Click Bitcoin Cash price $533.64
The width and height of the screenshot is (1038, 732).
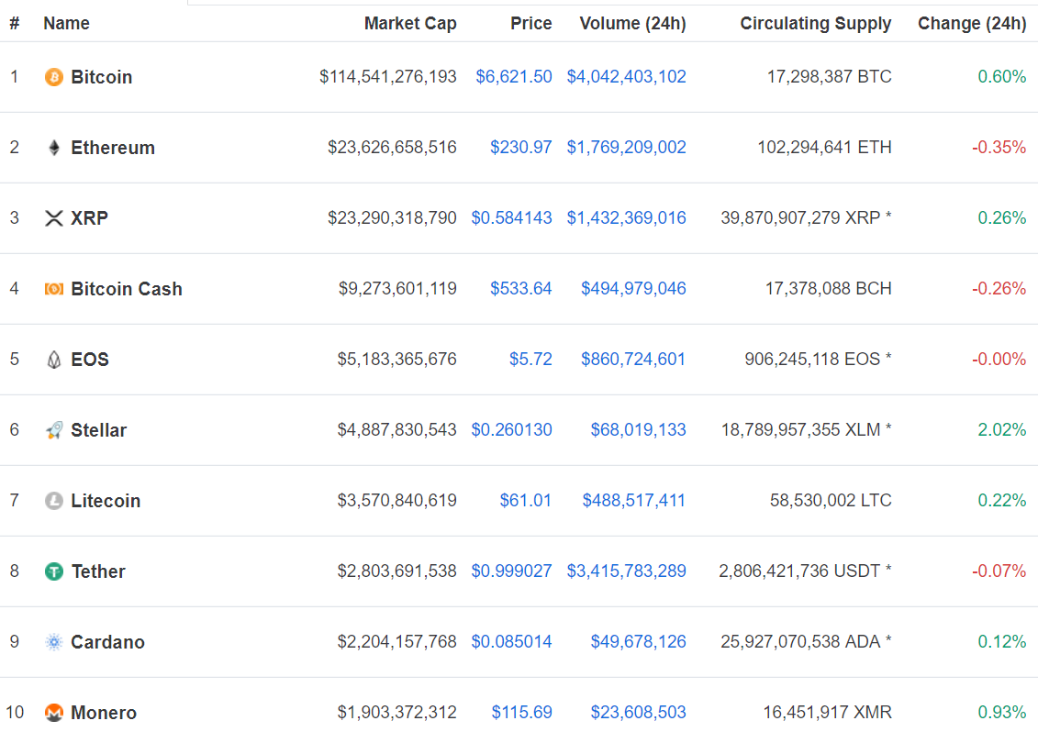521,289
